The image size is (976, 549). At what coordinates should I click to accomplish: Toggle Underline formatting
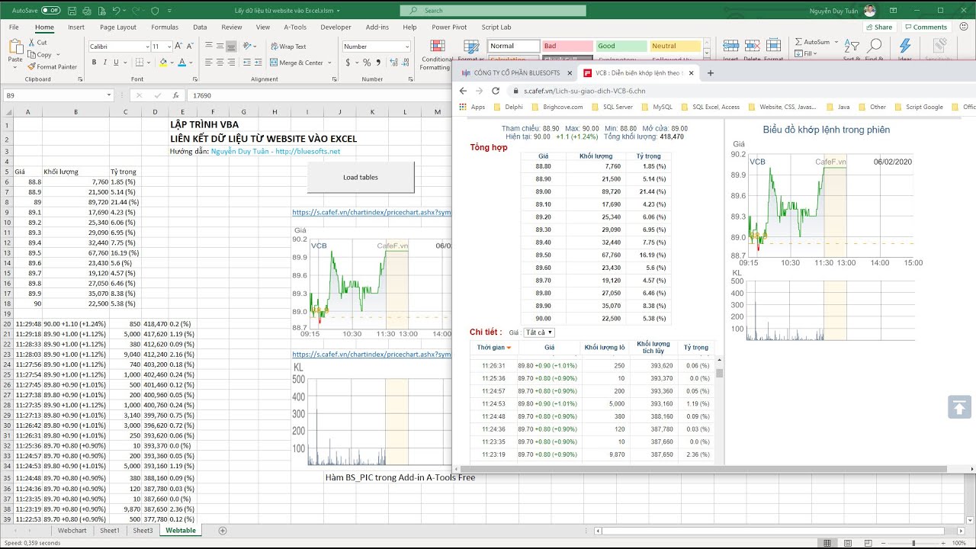click(x=116, y=63)
